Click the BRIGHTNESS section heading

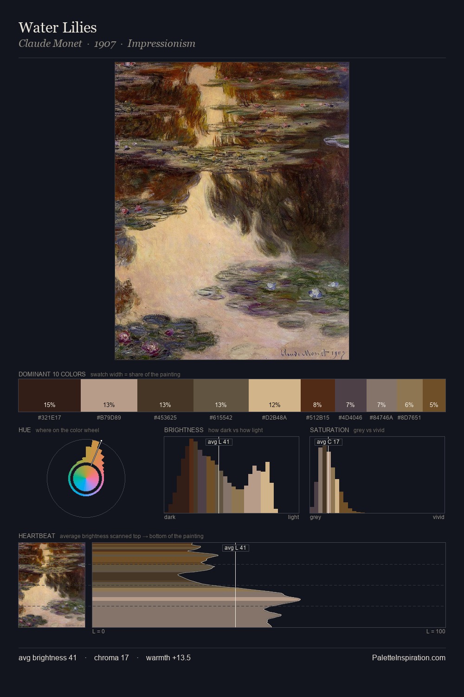[x=184, y=430]
